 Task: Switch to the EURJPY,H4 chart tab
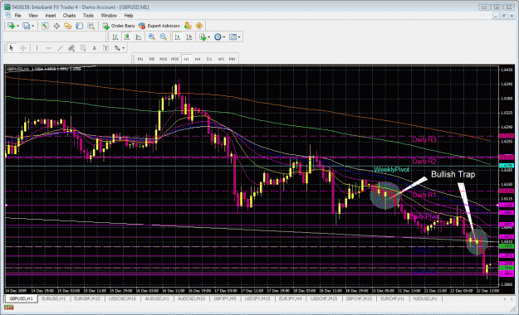(291, 298)
